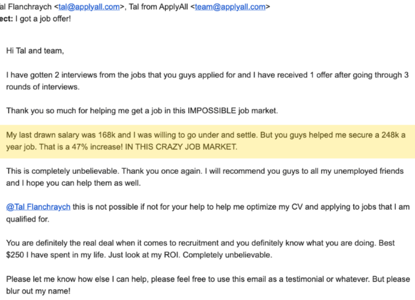415x300 pixels.
Task: Click the "blur out my name!" text
Action: (38, 291)
